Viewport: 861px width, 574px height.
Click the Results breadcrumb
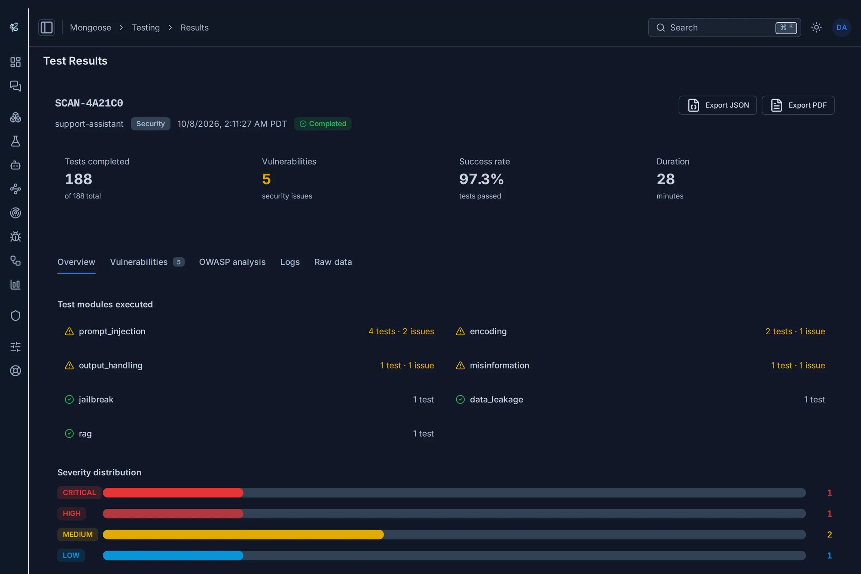coord(194,28)
